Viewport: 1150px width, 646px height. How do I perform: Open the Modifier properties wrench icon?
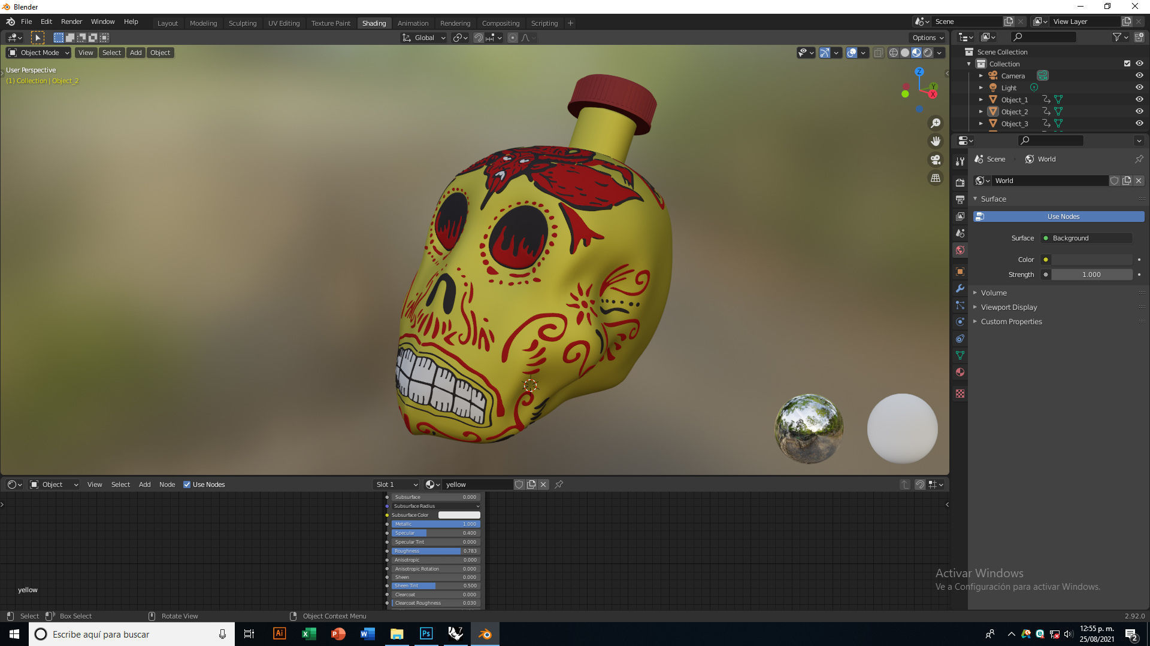pos(960,288)
